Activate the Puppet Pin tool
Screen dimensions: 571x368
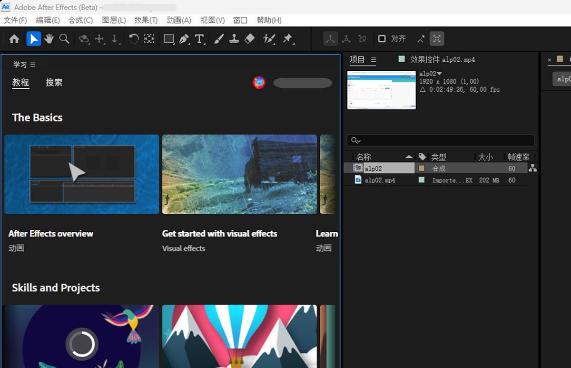(287, 39)
